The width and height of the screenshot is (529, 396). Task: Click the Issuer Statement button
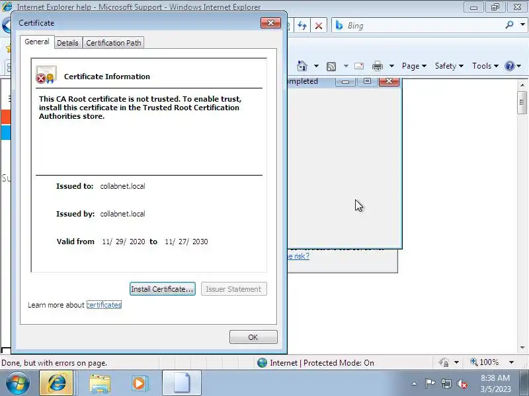(234, 289)
